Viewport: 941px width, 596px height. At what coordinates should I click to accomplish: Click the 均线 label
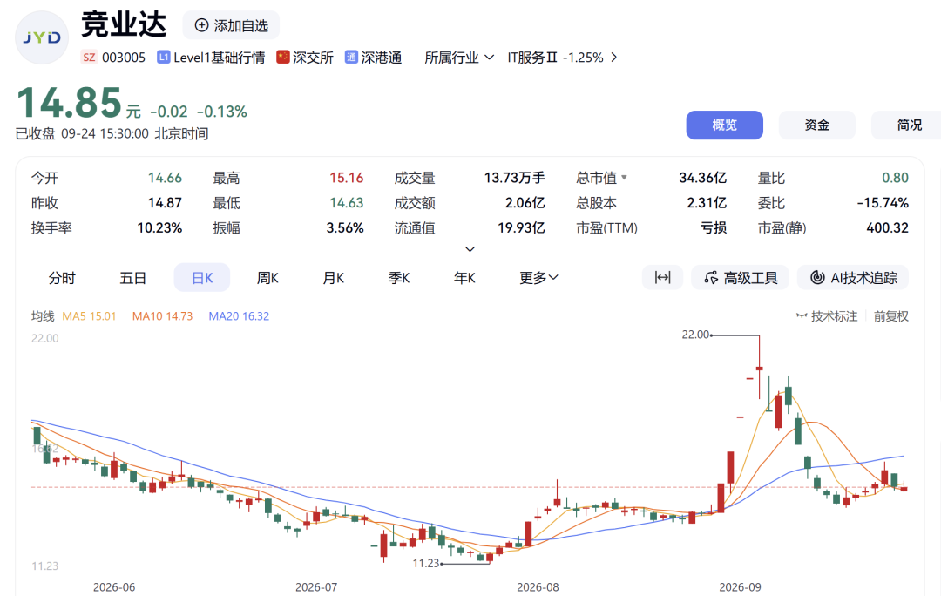43,315
